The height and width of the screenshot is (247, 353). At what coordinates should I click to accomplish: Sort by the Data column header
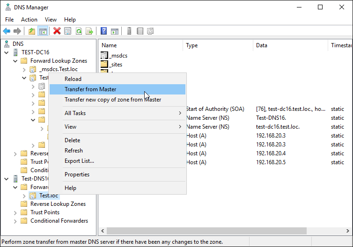(x=290, y=45)
